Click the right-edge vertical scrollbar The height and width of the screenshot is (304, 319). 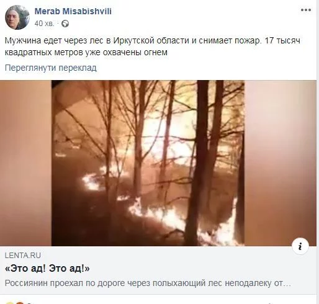point(318,152)
